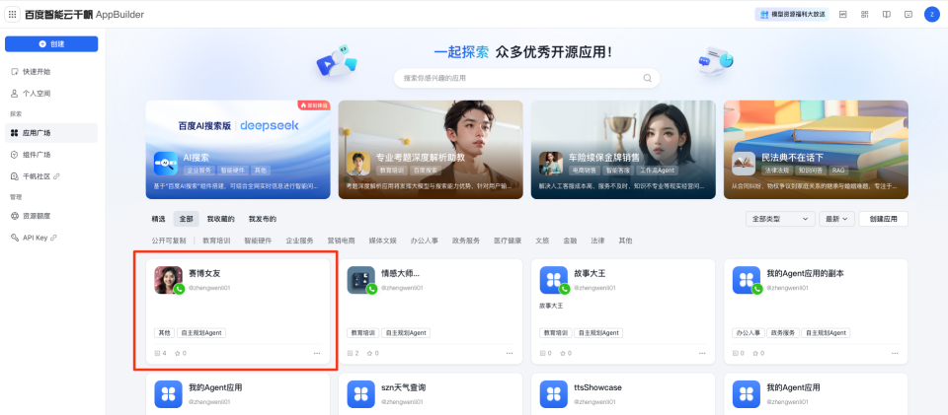Open more options on 我的Agent应用的副本 card

click(895, 354)
